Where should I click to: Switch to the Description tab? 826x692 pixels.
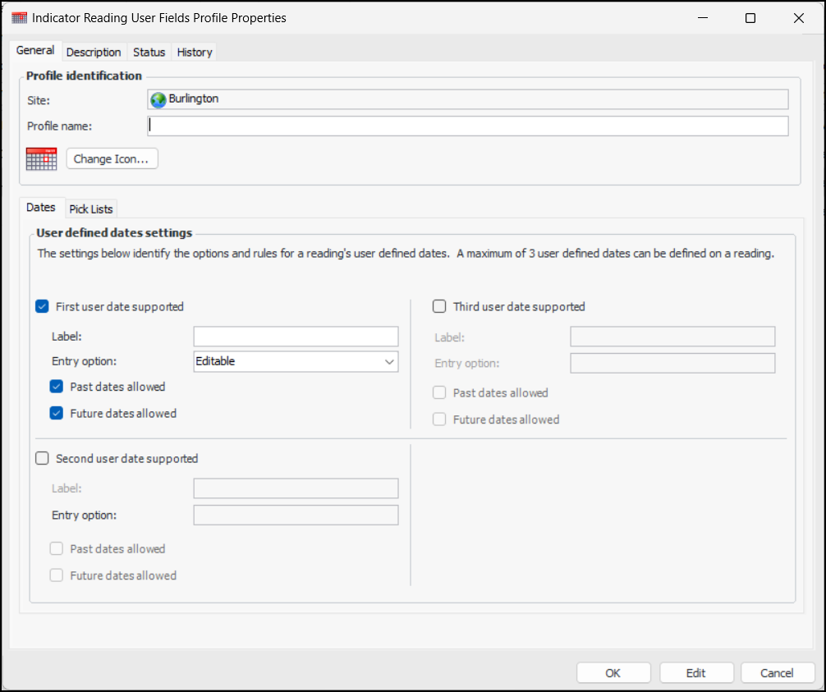click(94, 52)
